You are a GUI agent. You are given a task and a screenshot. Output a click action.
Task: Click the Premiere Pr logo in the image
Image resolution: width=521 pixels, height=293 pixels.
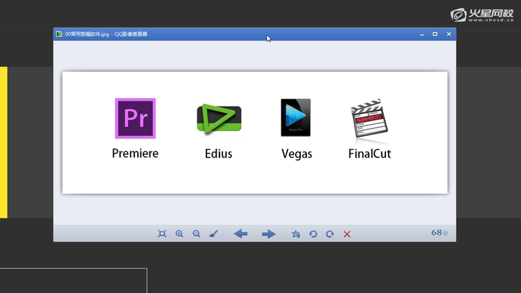point(135,118)
